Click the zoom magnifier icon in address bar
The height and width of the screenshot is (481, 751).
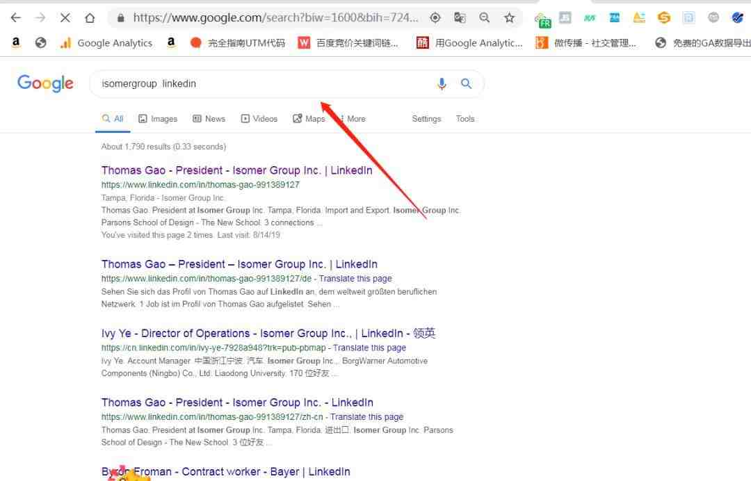tap(485, 18)
